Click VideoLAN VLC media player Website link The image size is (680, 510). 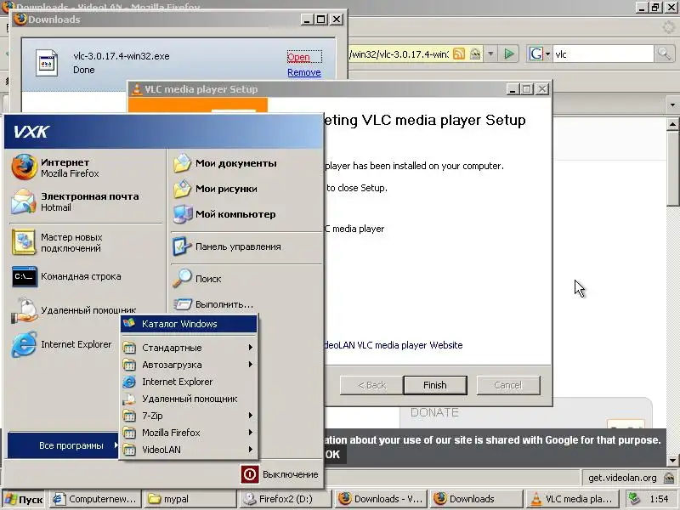(394, 345)
